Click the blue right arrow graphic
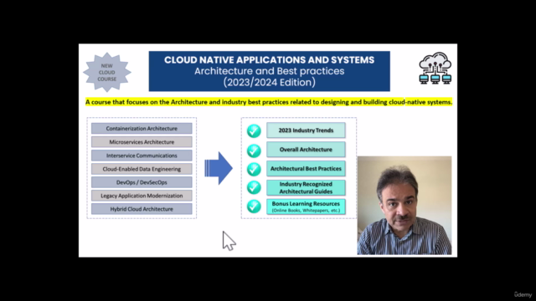Viewport: 536px width, 301px height. pyautogui.click(x=219, y=168)
